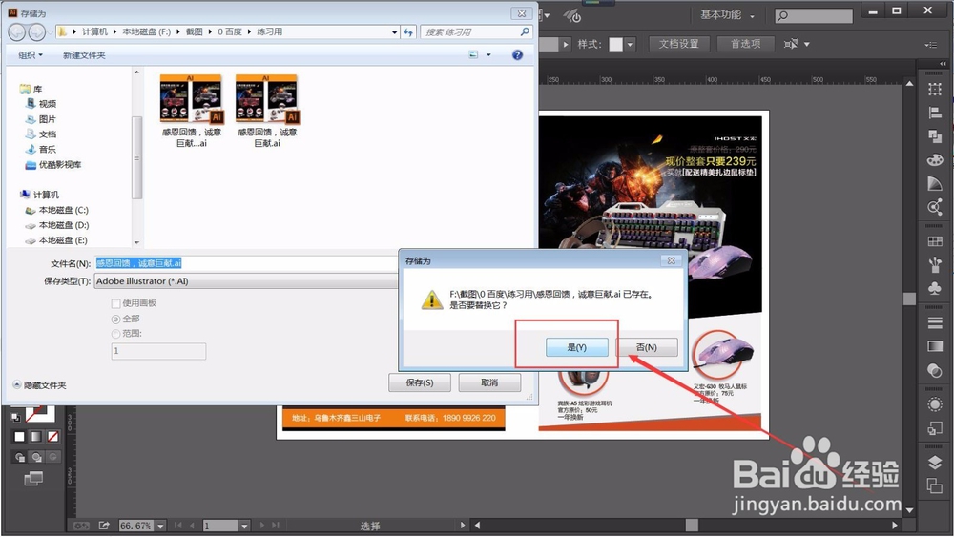The image size is (954, 537).
Task: Click the canvas horizontal scrollbar thumb
Action: point(692,525)
